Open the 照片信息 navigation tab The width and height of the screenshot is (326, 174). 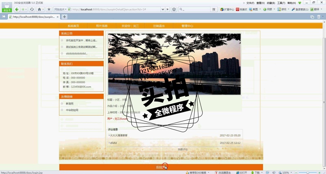(x=101, y=26)
